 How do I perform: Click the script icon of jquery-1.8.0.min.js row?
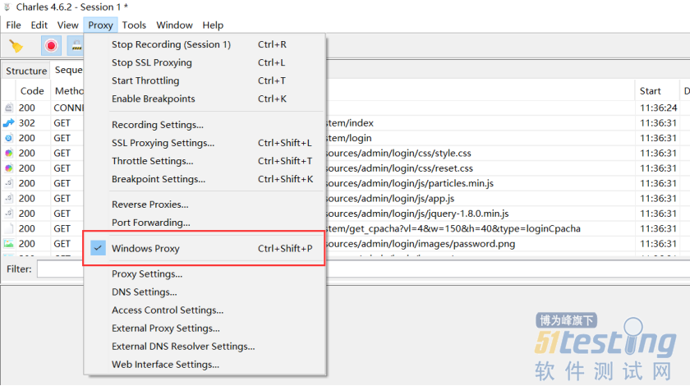pos(9,213)
